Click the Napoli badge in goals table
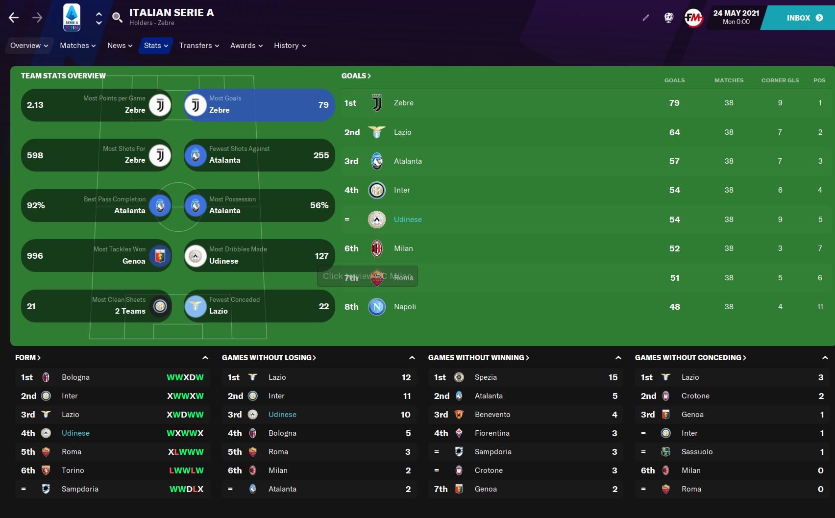Image resolution: width=835 pixels, height=518 pixels. 377,307
